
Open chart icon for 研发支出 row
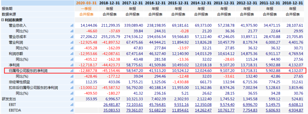[x=72, y=99]
